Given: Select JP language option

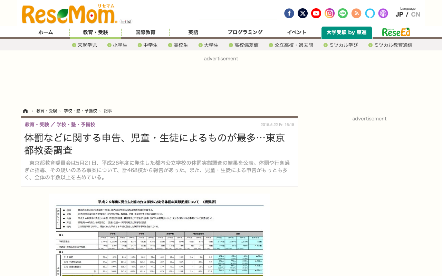Looking at the screenshot, I should coord(399,14).
